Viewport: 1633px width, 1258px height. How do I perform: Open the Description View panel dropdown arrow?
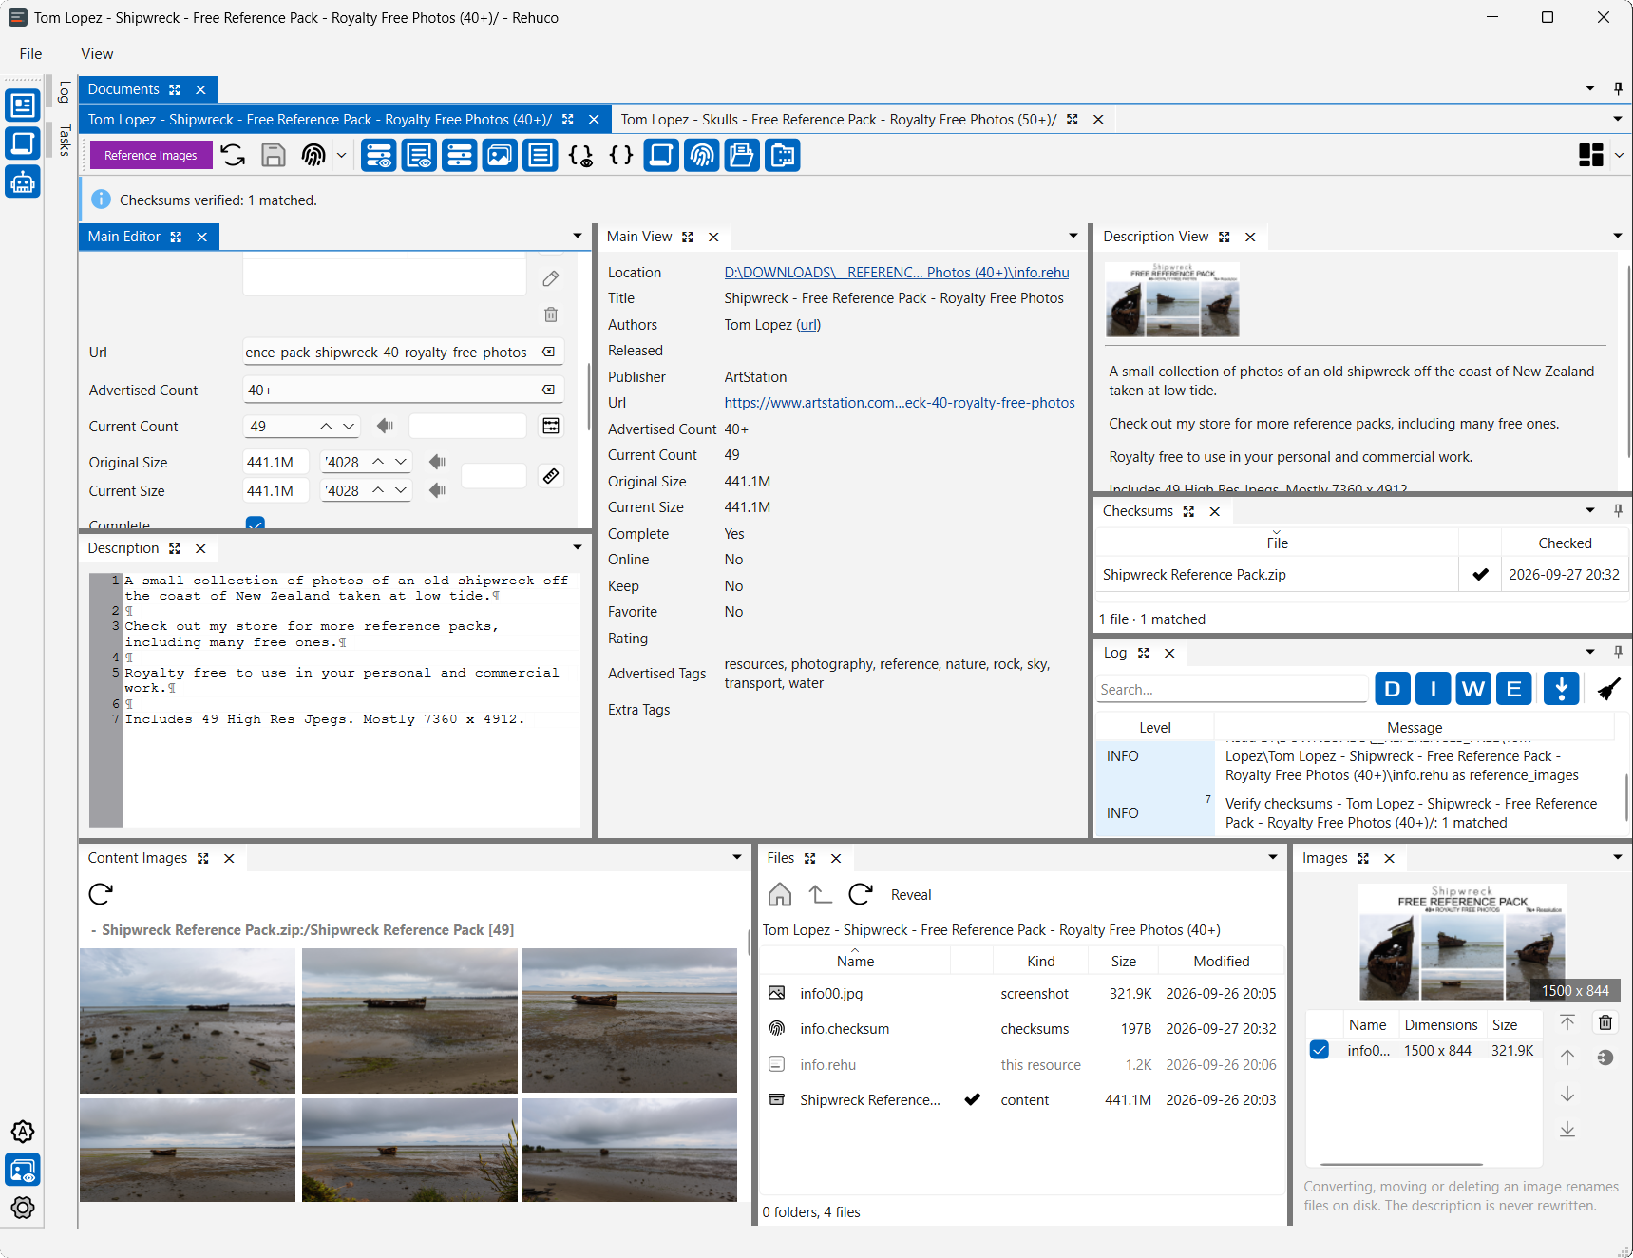tap(1618, 236)
